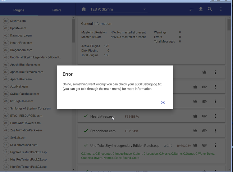Select AzarHair.esm in the sidebar

[x=29, y=86]
